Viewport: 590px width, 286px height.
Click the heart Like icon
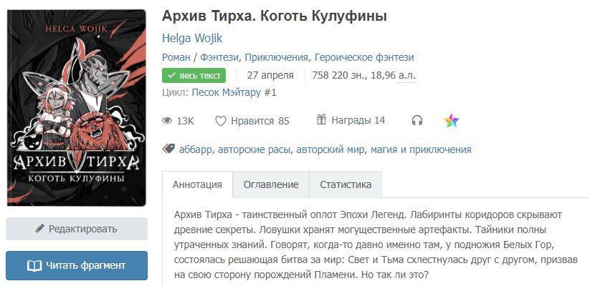point(221,121)
